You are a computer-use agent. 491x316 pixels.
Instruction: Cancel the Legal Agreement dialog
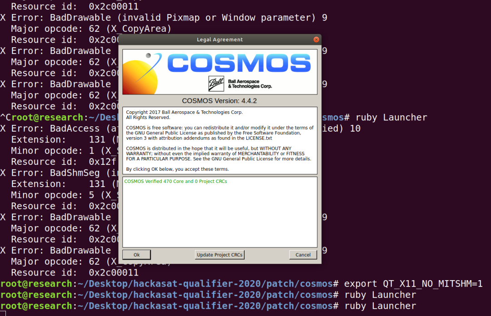(x=303, y=255)
